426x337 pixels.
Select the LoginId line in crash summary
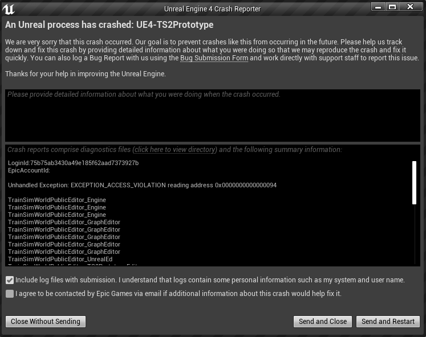(x=73, y=163)
